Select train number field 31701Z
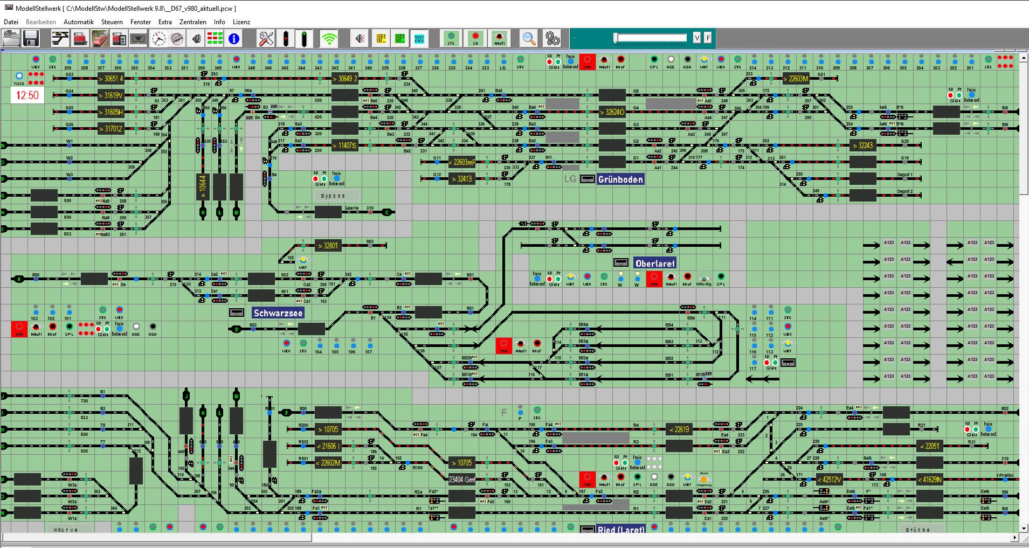This screenshot has height=548, width=1029. point(111,129)
